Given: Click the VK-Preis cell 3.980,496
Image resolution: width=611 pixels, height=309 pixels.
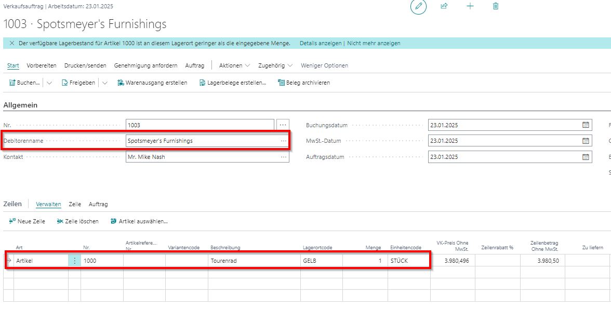Looking at the screenshot, I should pyautogui.click(x=453, y=261).
